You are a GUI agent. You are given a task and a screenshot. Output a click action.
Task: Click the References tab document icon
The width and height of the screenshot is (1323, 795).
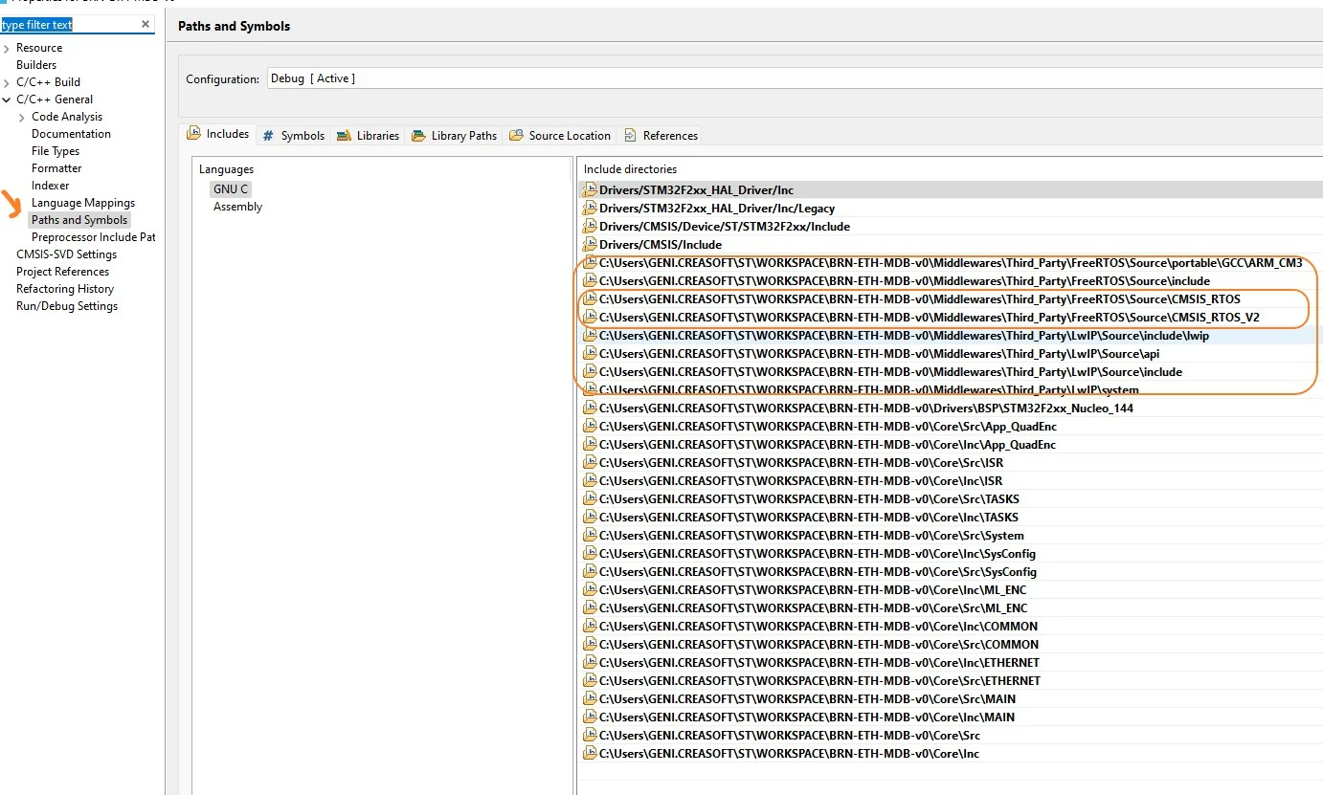point(630,136)
